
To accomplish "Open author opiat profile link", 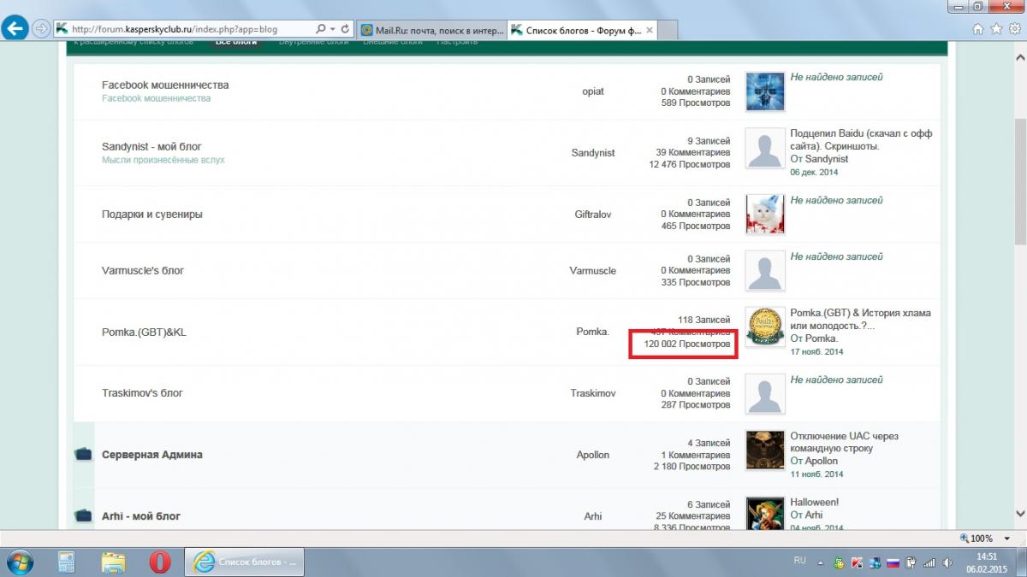I will coord(592,91).
